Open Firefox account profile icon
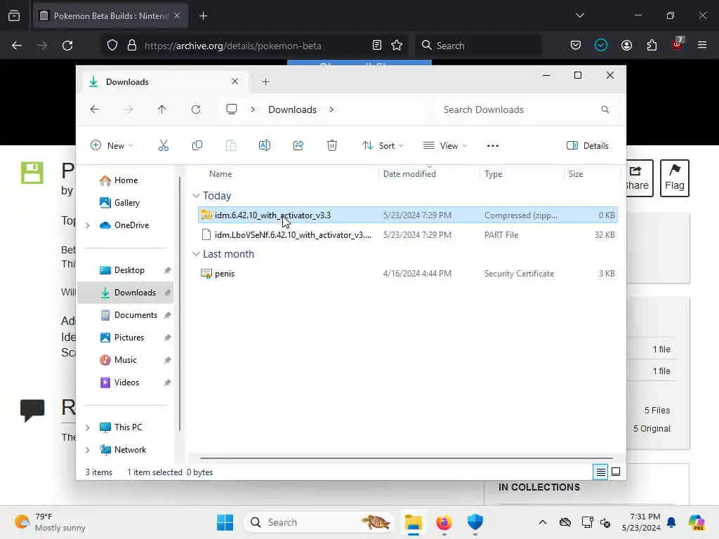This screenshot has width=719, height=539. coord(626,46)
